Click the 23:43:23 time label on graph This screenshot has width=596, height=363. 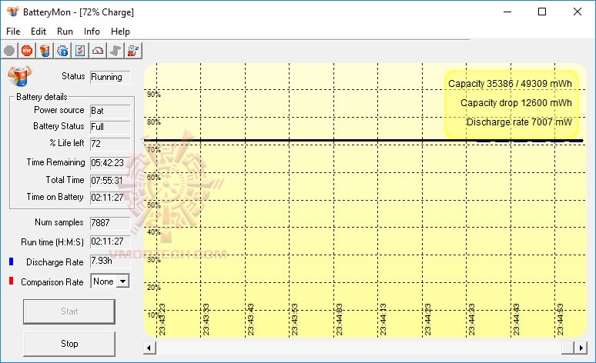[x=162, y=319]
